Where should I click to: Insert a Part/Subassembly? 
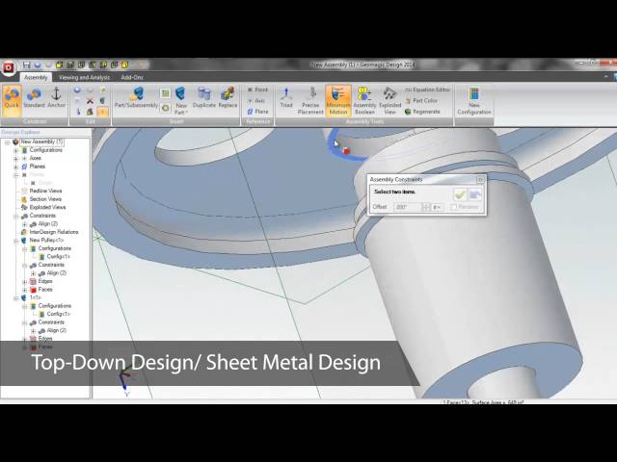coord(136,99)
